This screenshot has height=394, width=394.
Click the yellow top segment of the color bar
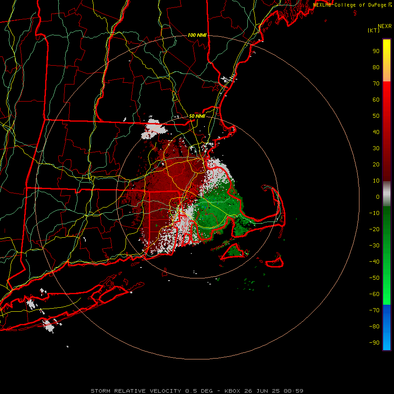387,60
